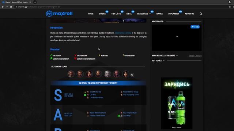
Task: Open the Tier Lists menu
Action: (116, 14)
